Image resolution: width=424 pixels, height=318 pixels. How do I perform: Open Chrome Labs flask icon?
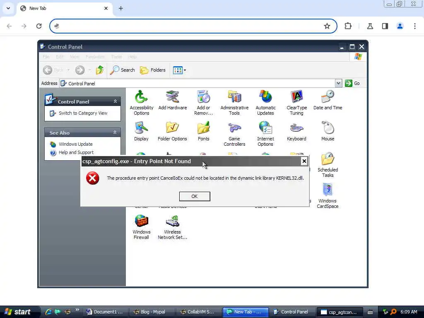[x=370, y=26]
